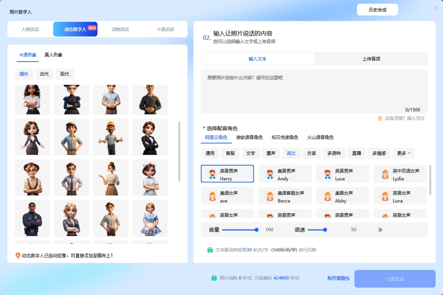The image size is (443, 295).
Task: Expand the 更多 voice category dropdown
Action: pyautogui.click(x=404, y=153)
